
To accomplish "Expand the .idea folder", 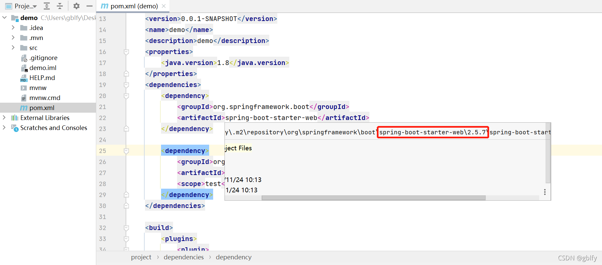I will [x=13, y=27].
